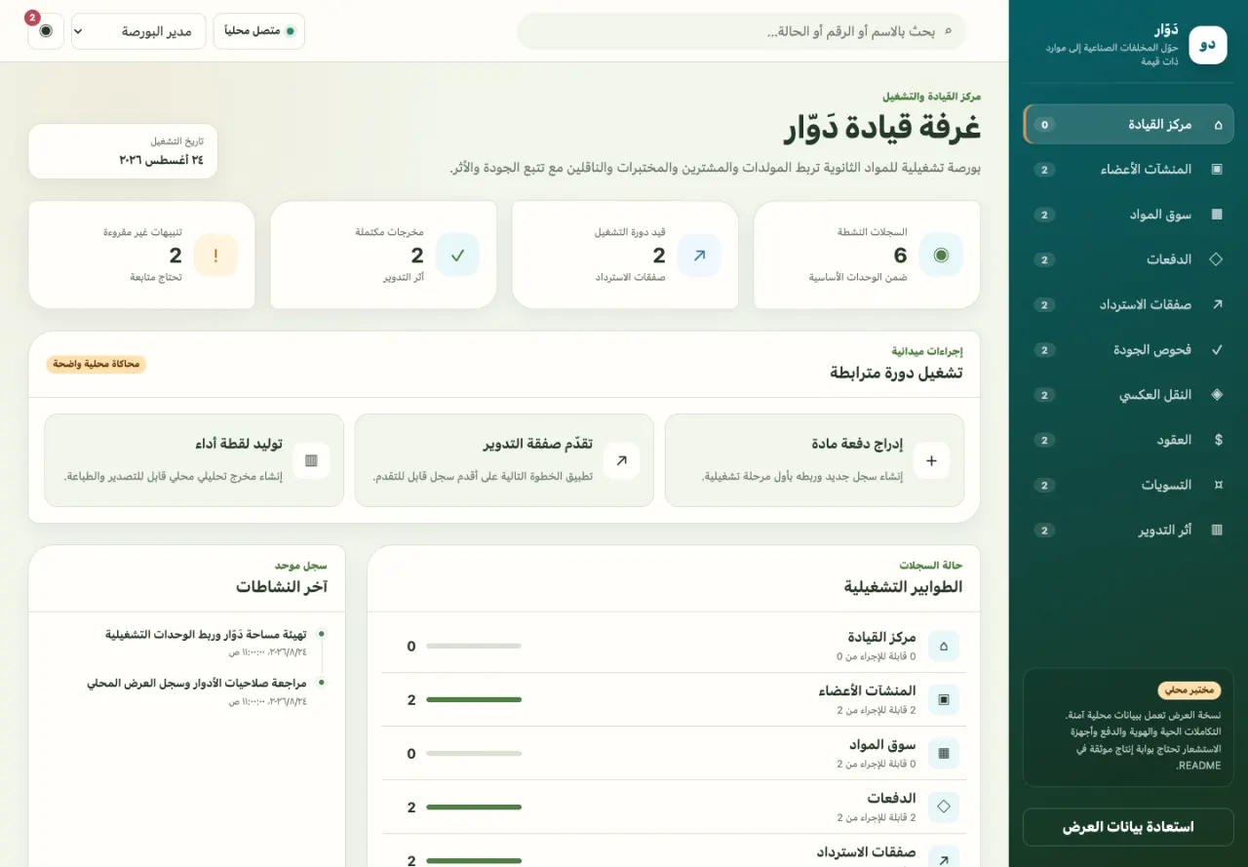Navigate to سوق المواد
The width and height of the screenshot is (1248, 867).
click(x=1128, y=215)
